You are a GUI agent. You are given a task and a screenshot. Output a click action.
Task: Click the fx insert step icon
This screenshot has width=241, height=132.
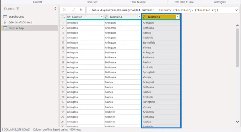(81, 10)
